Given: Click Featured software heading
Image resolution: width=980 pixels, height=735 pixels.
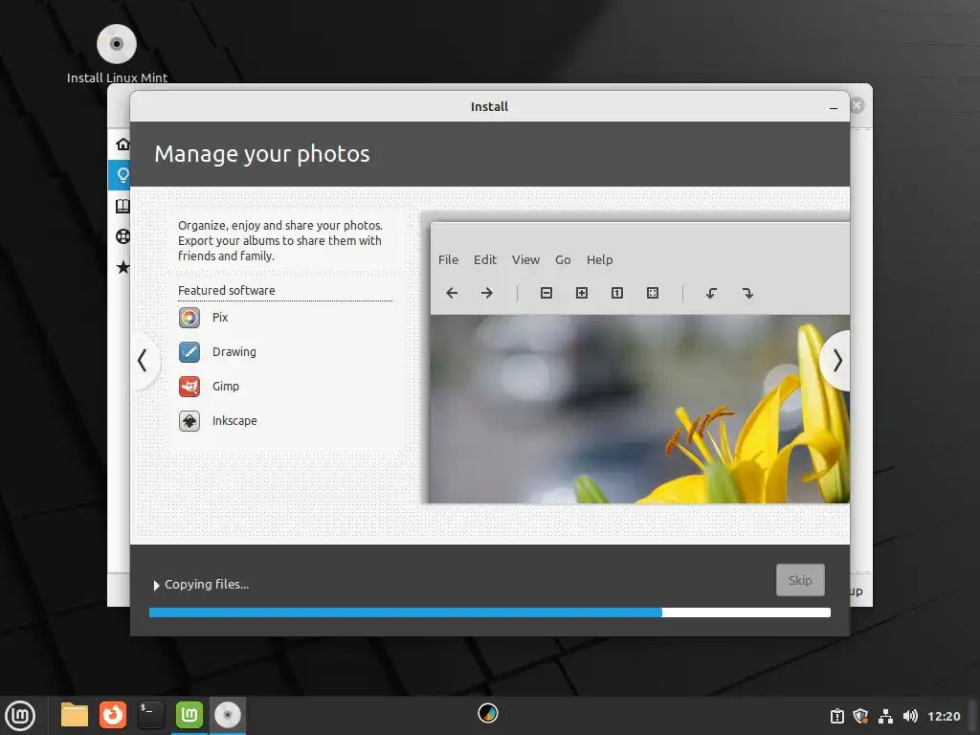Looking at the screenshot, I should tap(226, 291).
